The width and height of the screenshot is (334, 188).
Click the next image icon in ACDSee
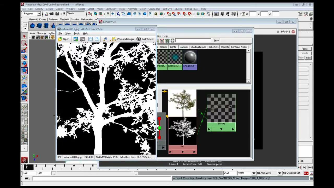[82, 39]
